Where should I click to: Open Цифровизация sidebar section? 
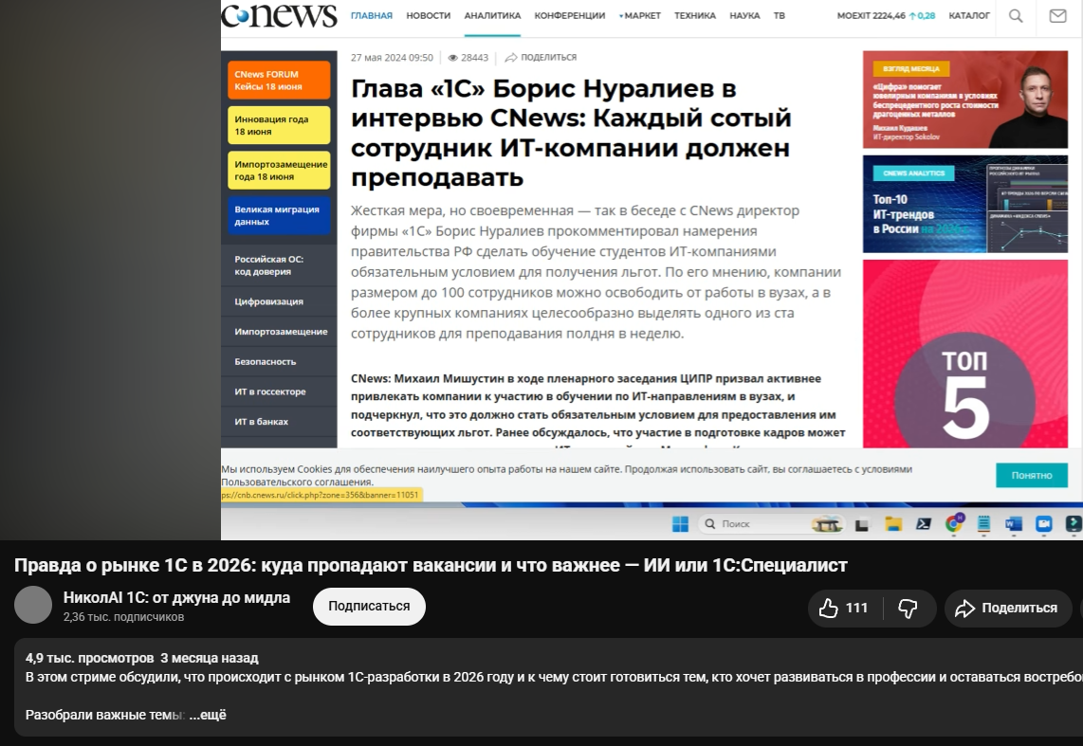click(x=279, y=301)
